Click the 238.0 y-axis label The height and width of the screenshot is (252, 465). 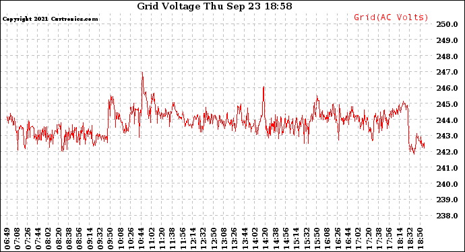point(447,216)
